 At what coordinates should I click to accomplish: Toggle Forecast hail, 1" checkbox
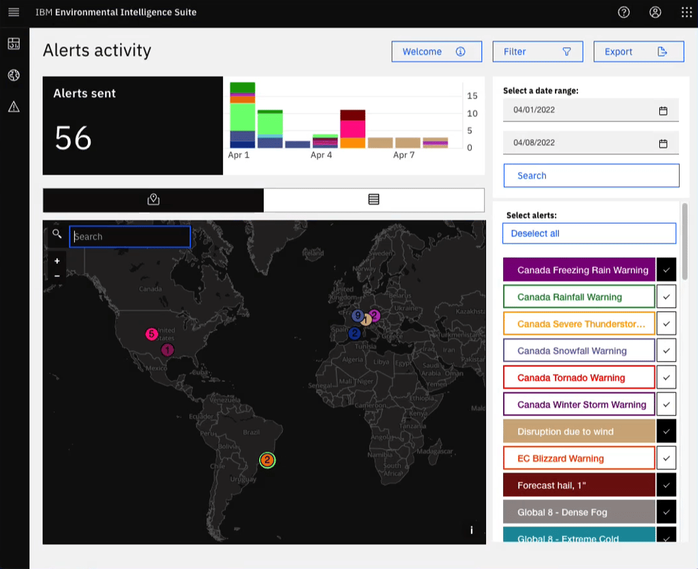pyautogui.click(x=666, y=485)
